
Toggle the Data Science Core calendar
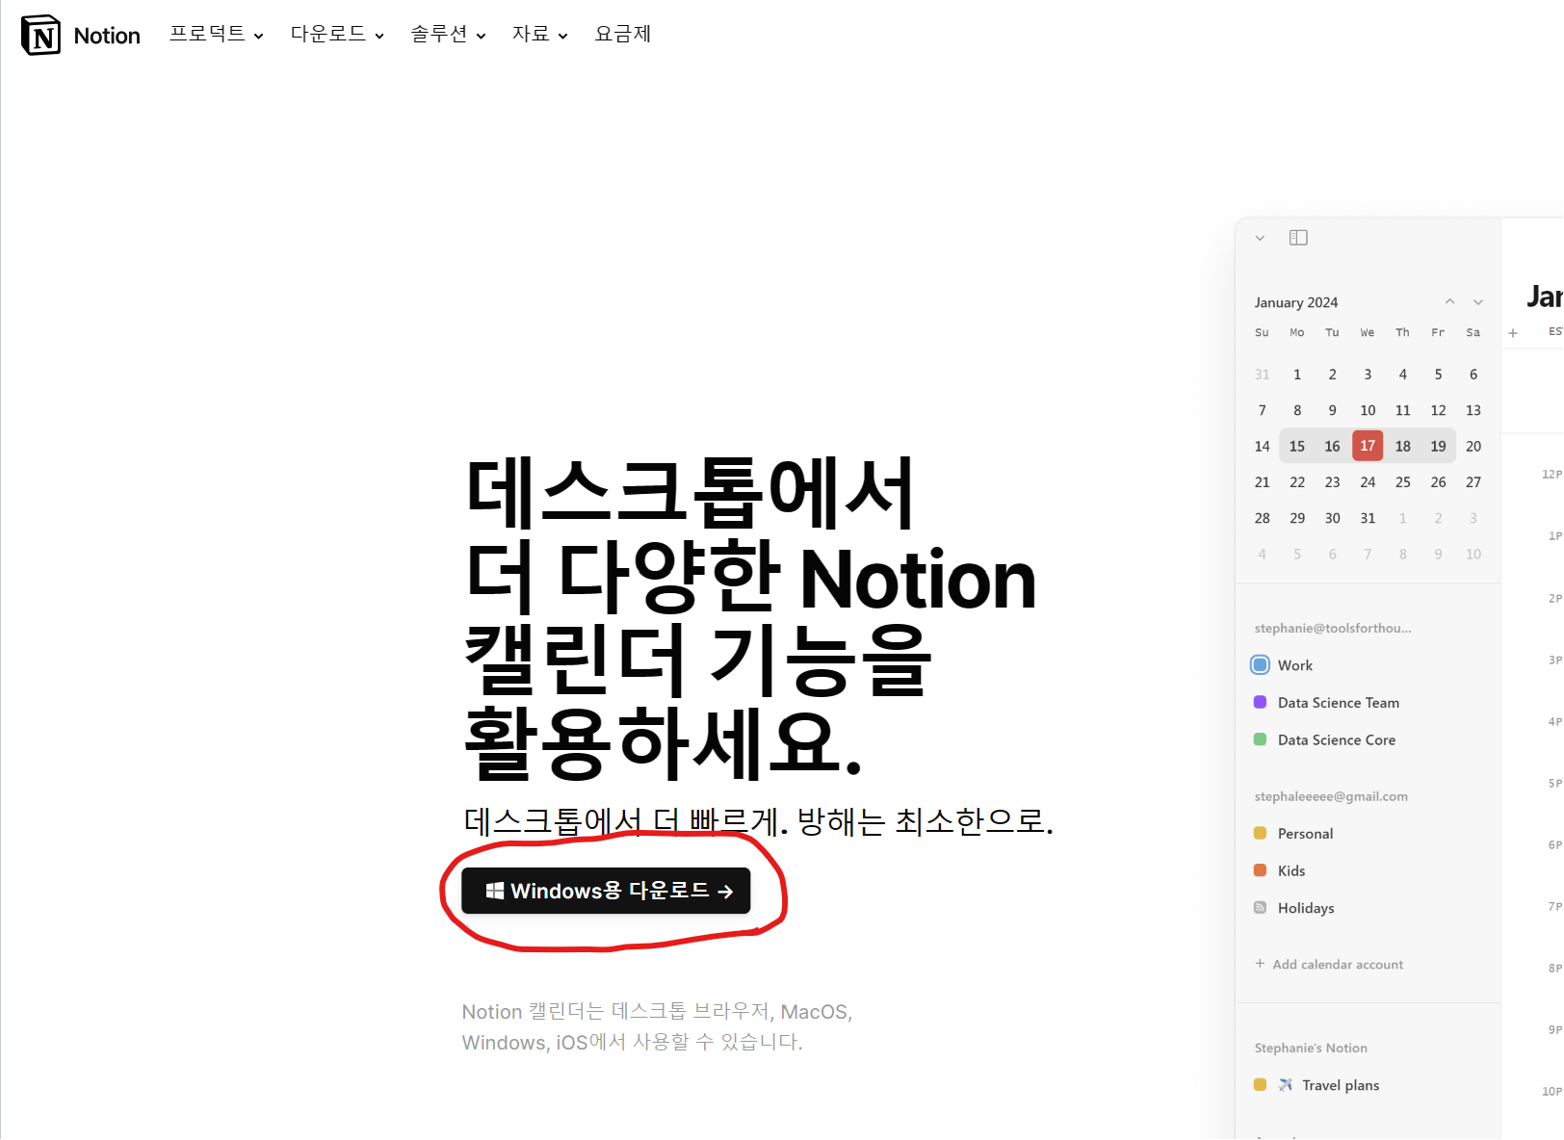point(1260,739)
